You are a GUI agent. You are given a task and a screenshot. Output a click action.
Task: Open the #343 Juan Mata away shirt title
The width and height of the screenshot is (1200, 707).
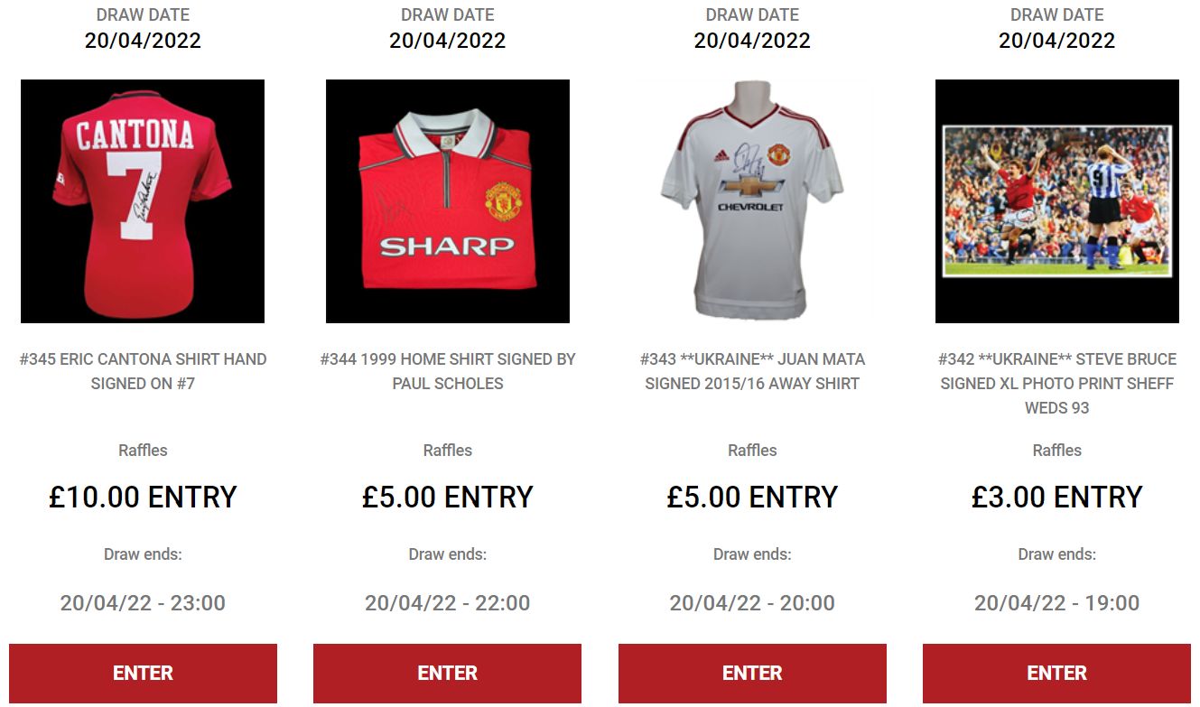pos(752,371)
